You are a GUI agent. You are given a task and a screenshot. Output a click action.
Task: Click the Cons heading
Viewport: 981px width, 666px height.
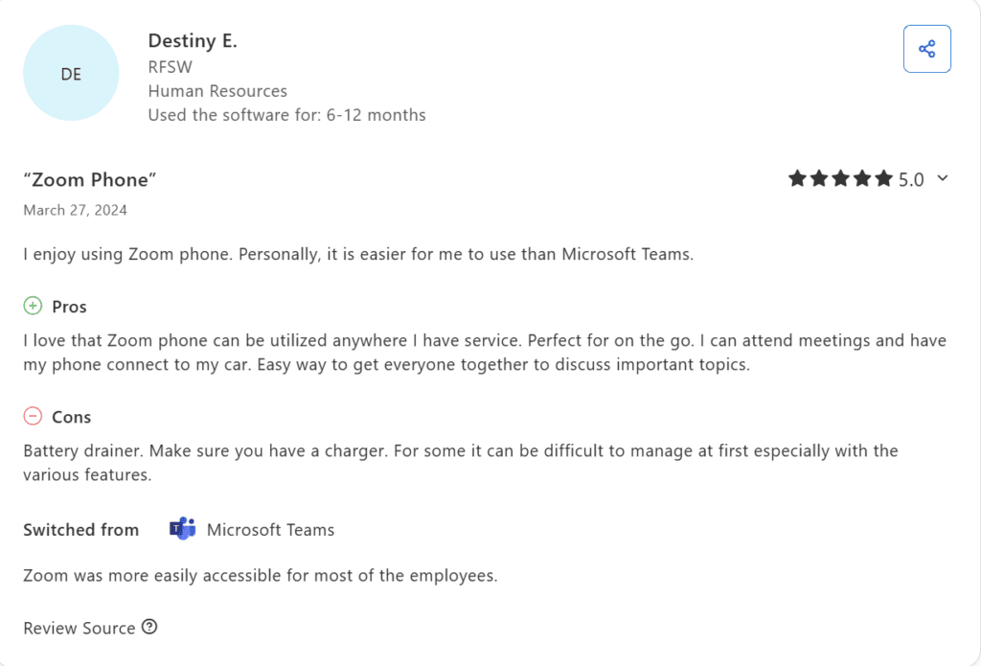71,417
